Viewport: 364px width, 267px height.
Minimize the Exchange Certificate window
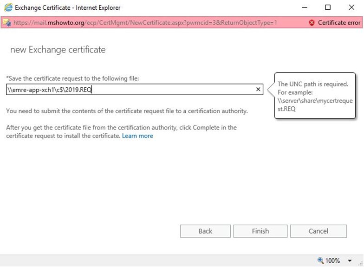(x=305, y=7)
